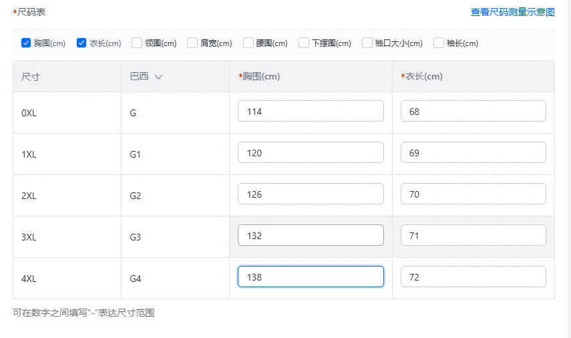Edit the 4XL 衣长 value 72
The height and width of the screenshot is (338, 571).
click(473, 277)
